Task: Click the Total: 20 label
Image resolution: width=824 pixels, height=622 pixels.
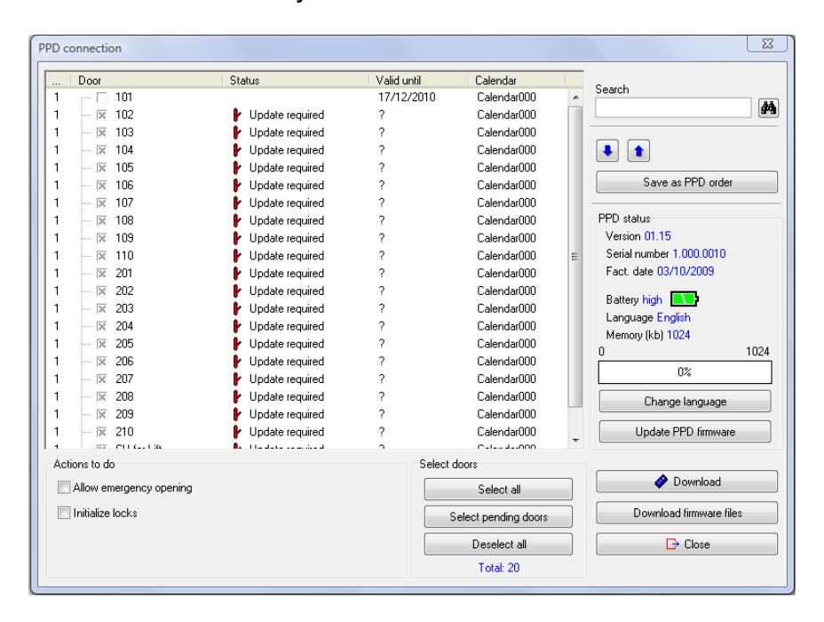Action: [x=498, y=568]
